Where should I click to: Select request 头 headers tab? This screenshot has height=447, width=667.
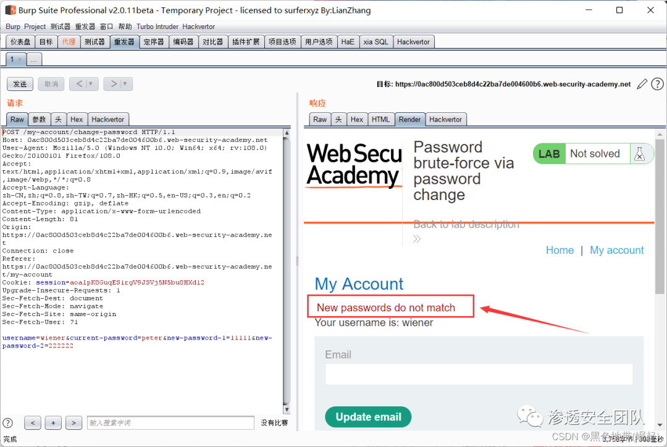pos(58,120)
